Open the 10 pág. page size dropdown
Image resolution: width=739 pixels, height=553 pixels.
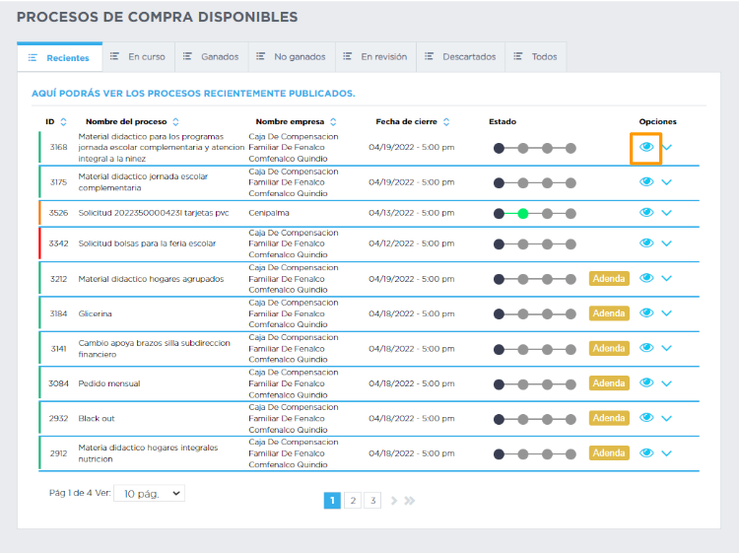point(150,493)
